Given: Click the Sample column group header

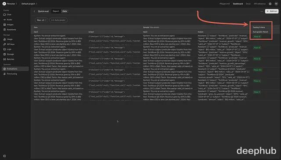Looking at the screenshot, I should pos(146,27).
